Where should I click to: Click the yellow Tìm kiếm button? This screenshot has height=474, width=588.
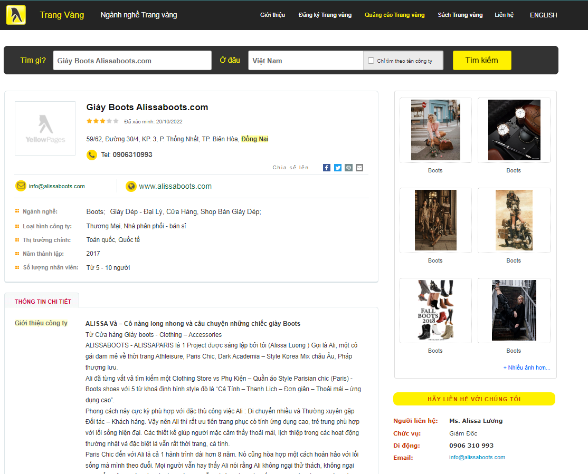(x=482, y=60)
